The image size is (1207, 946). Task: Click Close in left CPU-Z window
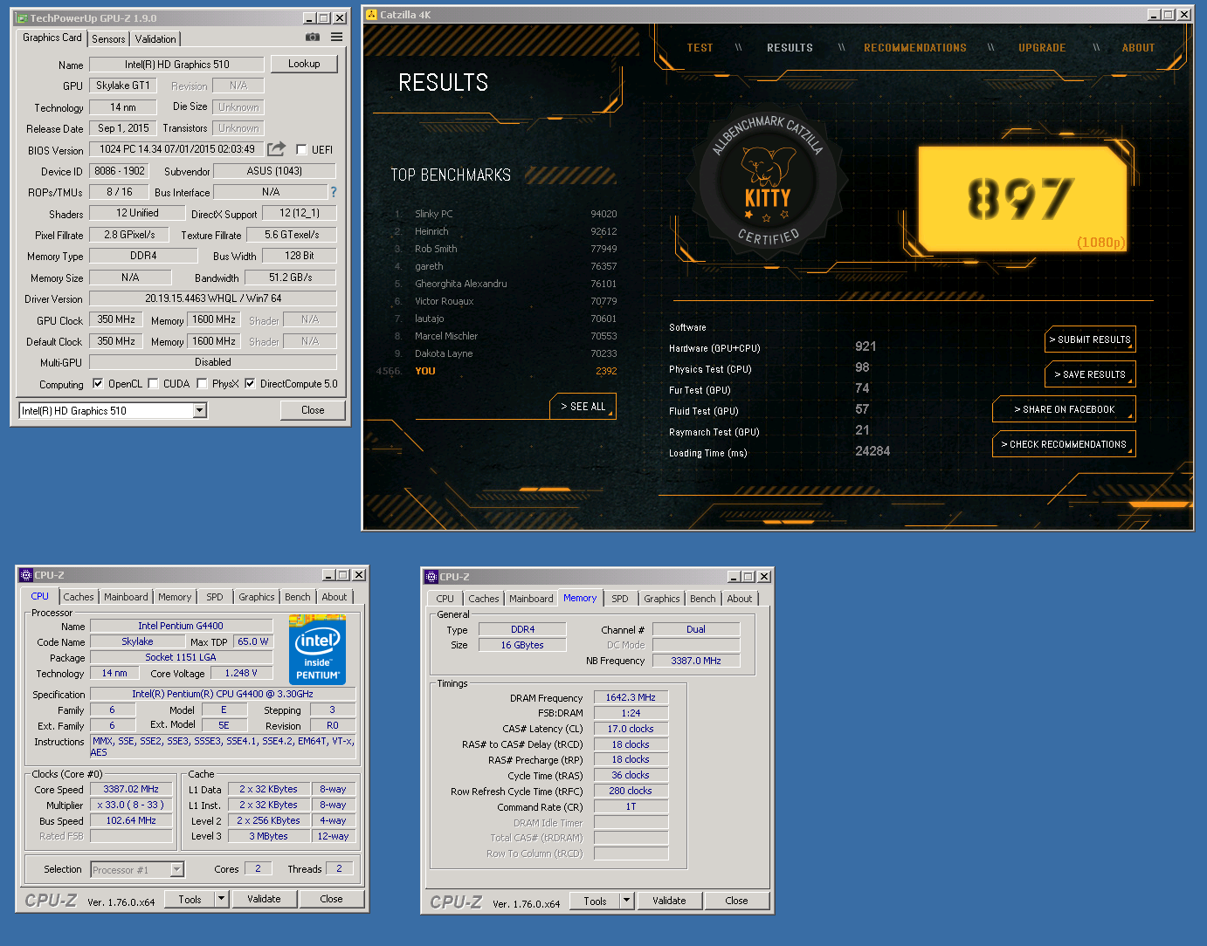coord(332,899)
